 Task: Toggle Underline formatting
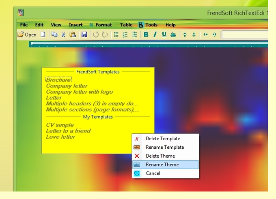point(164,34)
